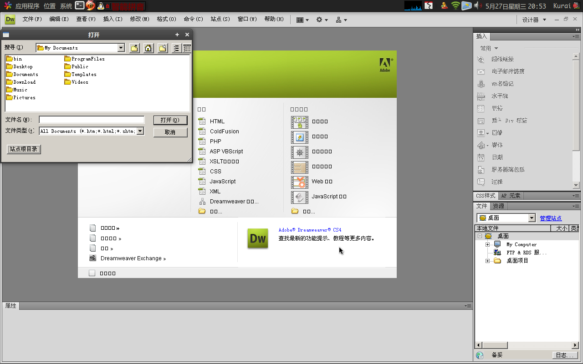Viewport: 583px width, 364px height.
Task: Open the Insert panel options menu icon
Action: pyautogui.click(x=576, y=36)
